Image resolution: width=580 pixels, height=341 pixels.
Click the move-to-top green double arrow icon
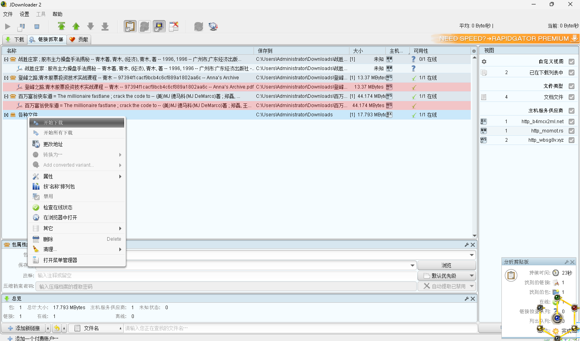pyautogui.click(x=61, y=26)
